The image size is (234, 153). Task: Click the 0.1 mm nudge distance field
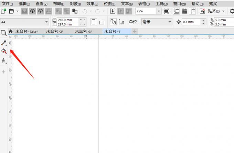191,22
